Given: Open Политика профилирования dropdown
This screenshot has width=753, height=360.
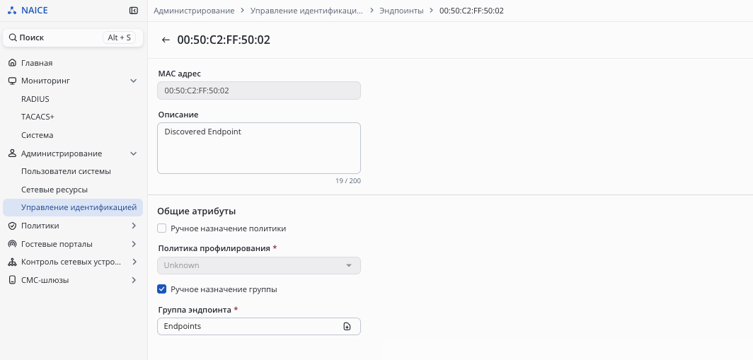Looking at the screenshot, I should tap(258, 265).
